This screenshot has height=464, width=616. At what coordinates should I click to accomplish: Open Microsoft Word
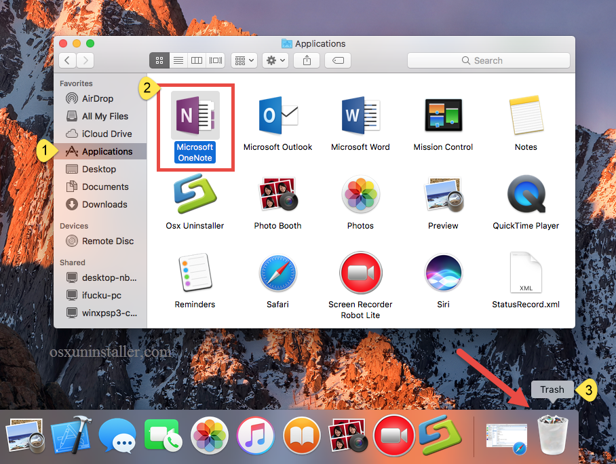(x=360, y=115)
